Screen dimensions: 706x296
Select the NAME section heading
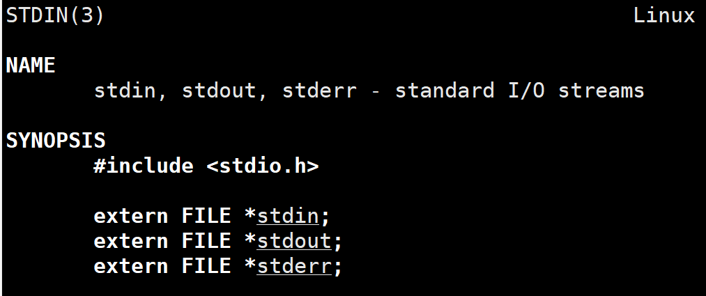click(x=31, y=65)
